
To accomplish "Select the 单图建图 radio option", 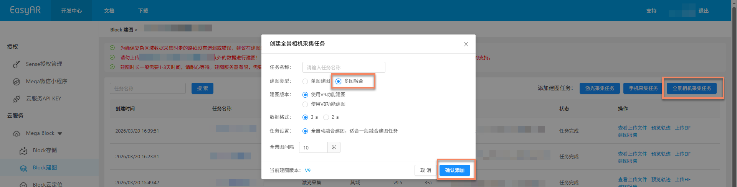I will 305,81.
